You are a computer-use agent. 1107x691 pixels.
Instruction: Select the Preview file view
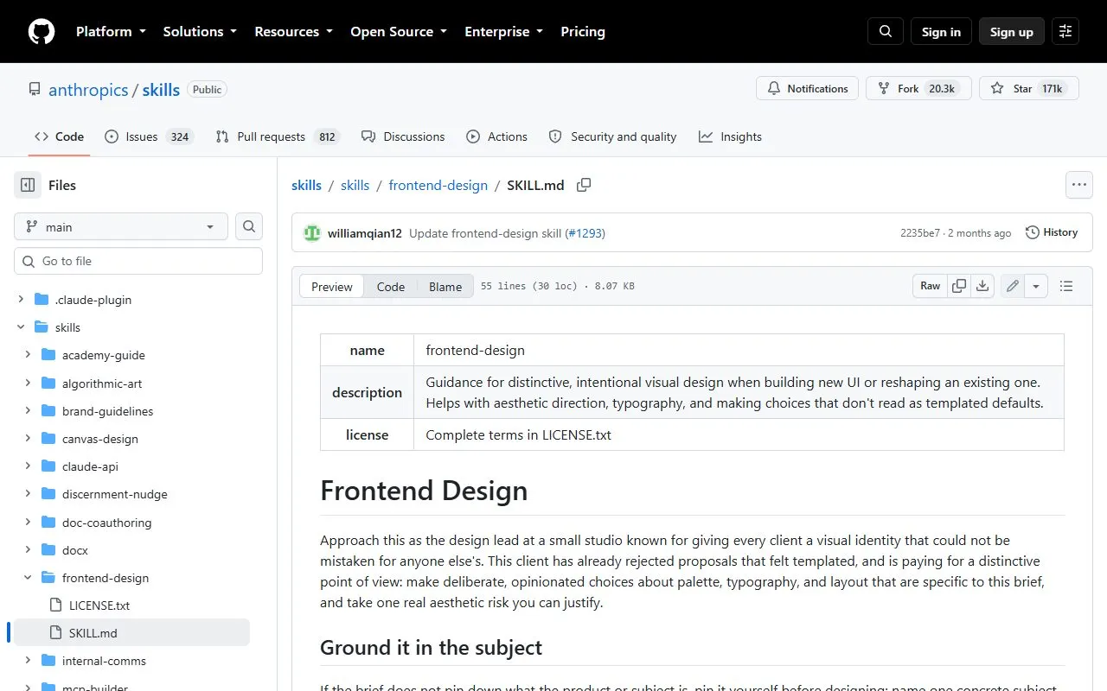click(332, 287)
